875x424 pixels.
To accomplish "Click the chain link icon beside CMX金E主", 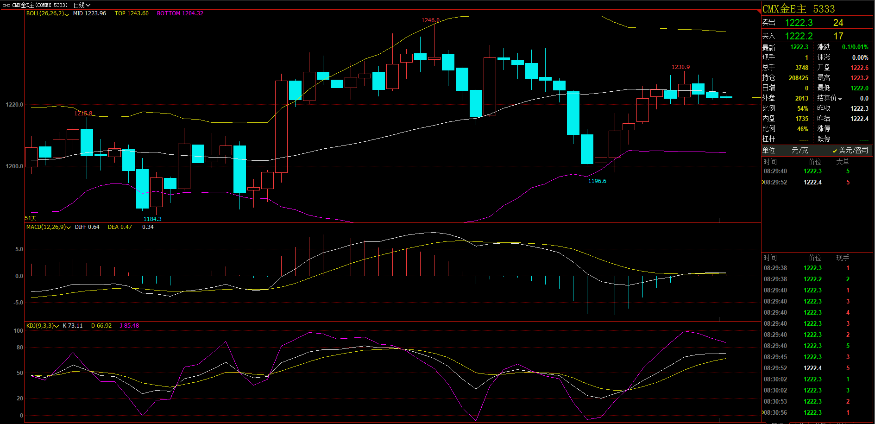I will pos(6,5).
